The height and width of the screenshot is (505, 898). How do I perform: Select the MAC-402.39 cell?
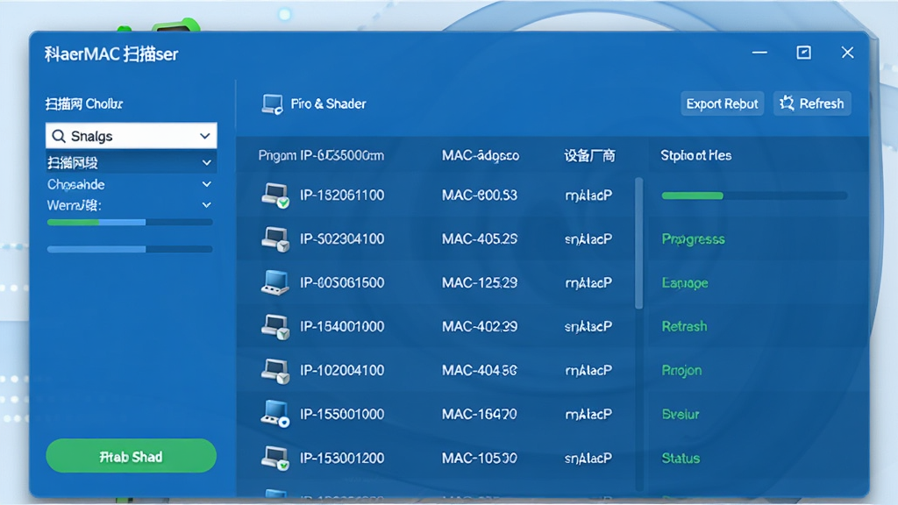point(480,326)
